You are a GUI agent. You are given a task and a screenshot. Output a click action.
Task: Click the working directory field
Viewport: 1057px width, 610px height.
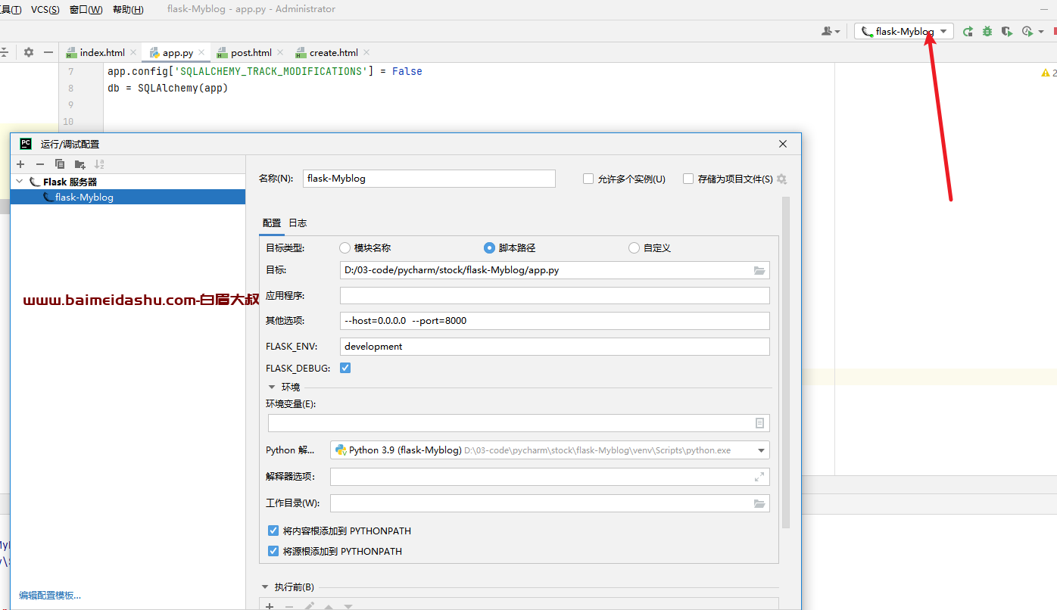point(550,503)
